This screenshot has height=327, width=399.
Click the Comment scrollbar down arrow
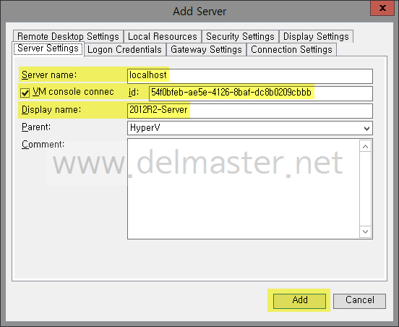[366, 232]
